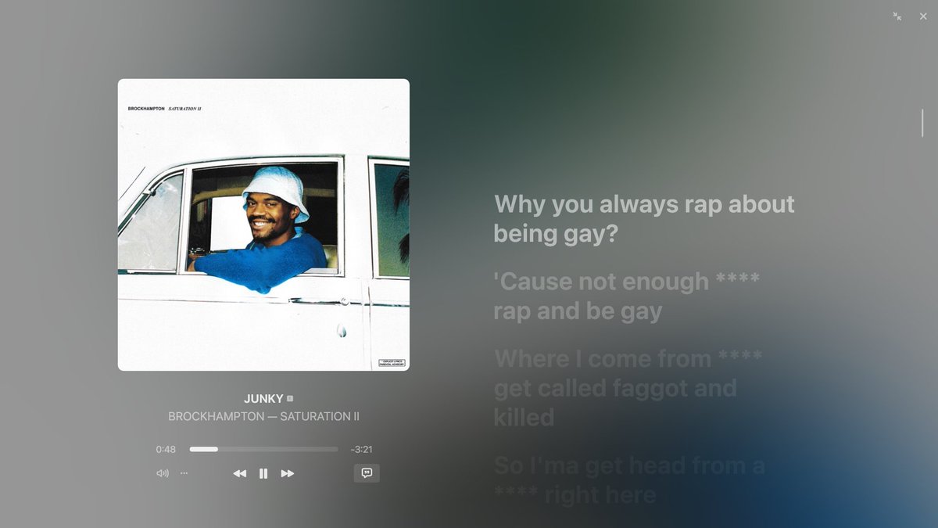Toggle the remaining time display -3:21
This screenshot has width=938, height=528.
(361, 449)
